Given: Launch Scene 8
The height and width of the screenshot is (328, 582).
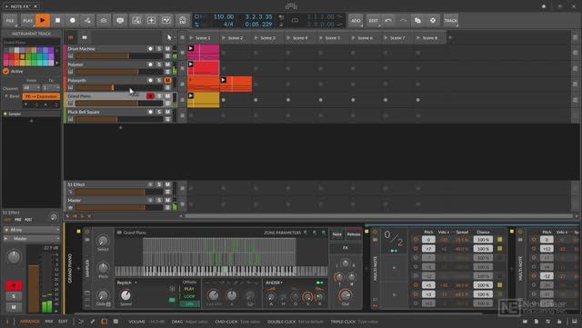Looking at the screenshot, I should pyautogui.click(x=418, y=38).
